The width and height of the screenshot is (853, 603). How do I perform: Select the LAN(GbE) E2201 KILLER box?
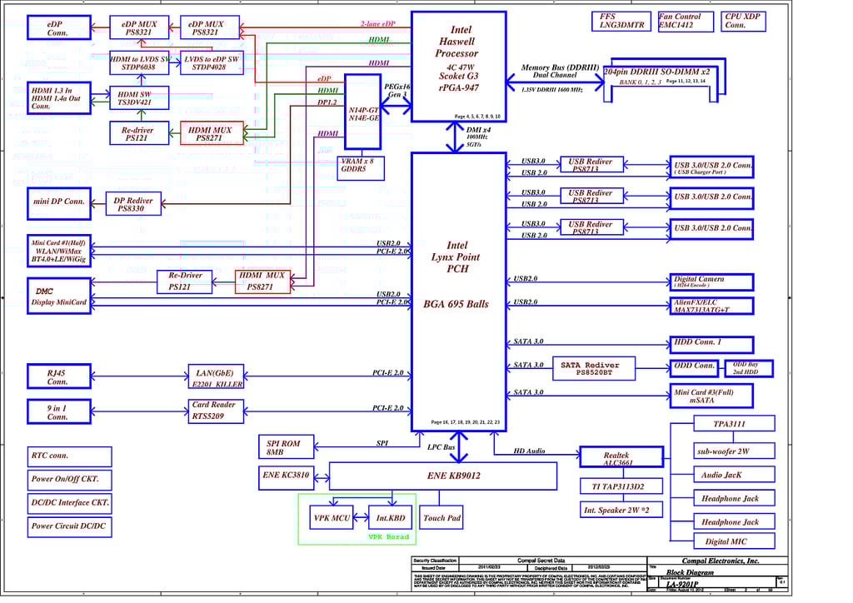point(213,379)
